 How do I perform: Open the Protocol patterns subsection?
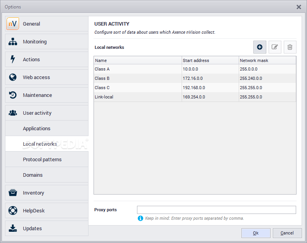click(47, 159)
